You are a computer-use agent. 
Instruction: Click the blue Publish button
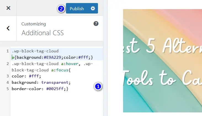point(77,9)
